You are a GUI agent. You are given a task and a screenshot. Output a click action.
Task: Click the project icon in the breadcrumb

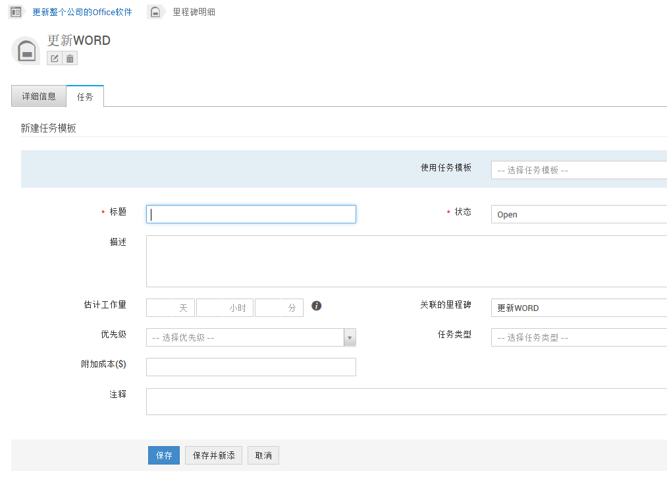16,12
